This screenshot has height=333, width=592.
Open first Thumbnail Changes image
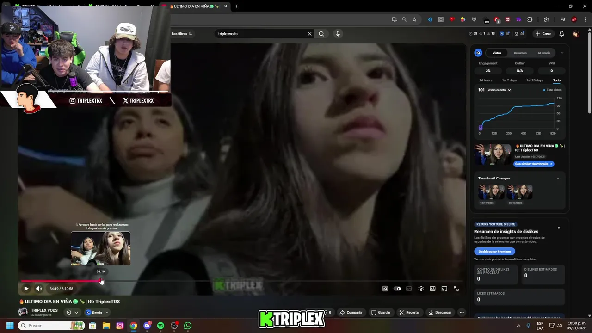(491, 192)
